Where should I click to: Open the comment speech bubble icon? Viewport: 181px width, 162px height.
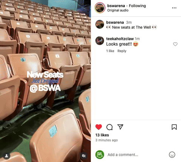109,127
